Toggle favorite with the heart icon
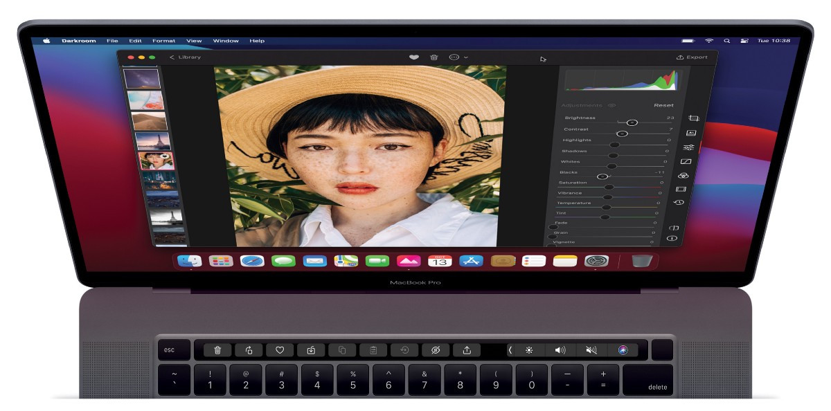 (x=413, y=57)
